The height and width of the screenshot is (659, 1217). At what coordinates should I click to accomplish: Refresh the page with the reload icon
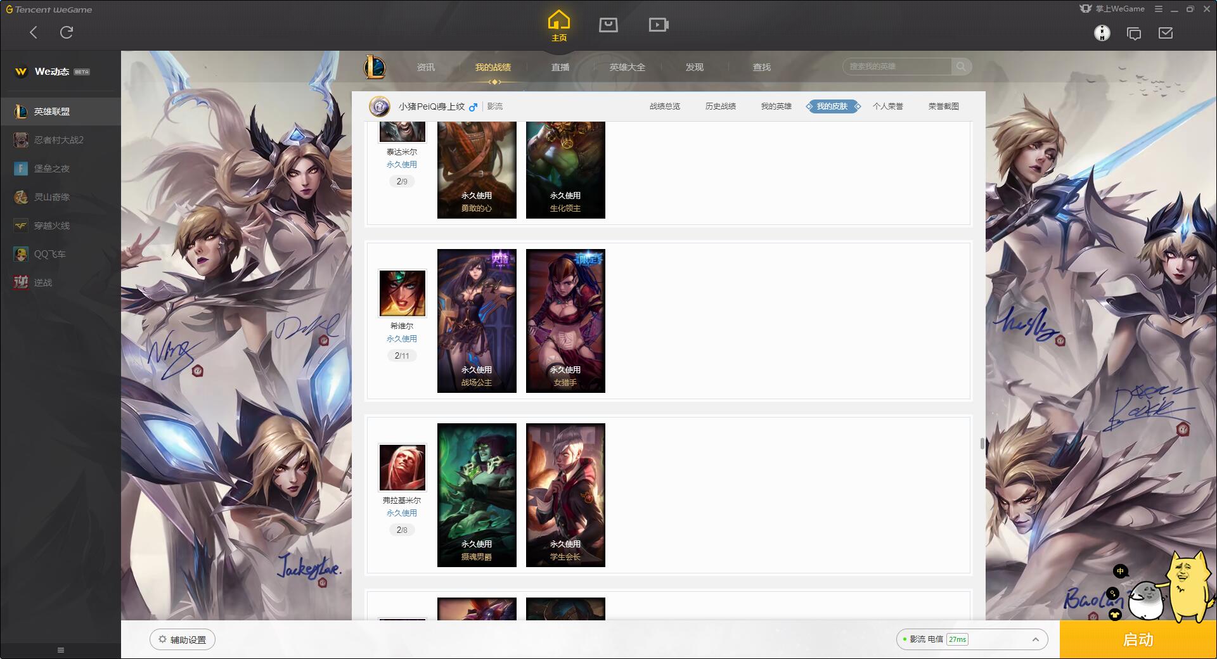point(67,32)
